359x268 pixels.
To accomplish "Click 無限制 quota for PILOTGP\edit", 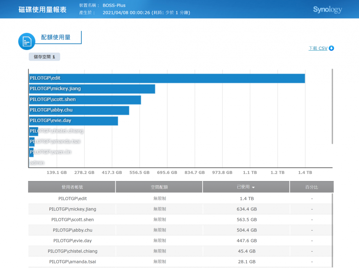I will click(x=160, y=199).
